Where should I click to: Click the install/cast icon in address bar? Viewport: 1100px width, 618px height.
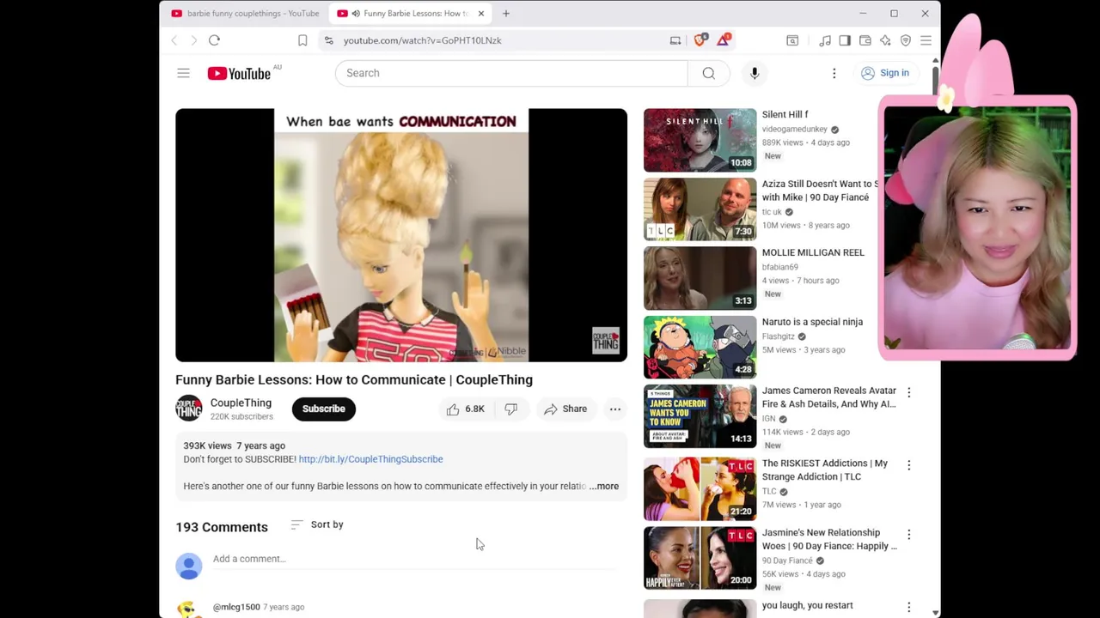tap(675, 40)
